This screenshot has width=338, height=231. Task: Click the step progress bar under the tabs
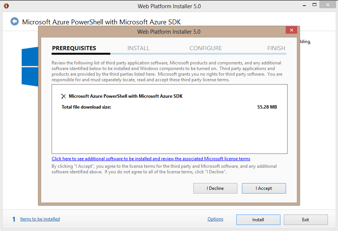coord(169,54)
